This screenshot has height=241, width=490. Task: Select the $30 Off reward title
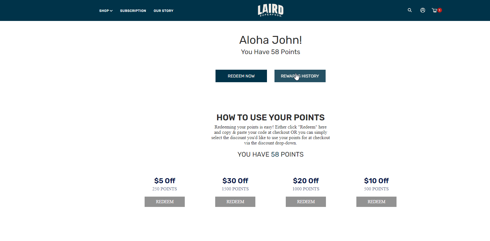tap(235, 181)
